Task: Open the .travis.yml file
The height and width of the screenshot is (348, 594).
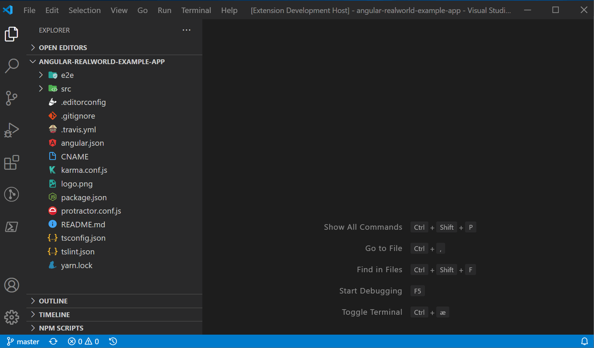Action: click(x=114, y=130)
